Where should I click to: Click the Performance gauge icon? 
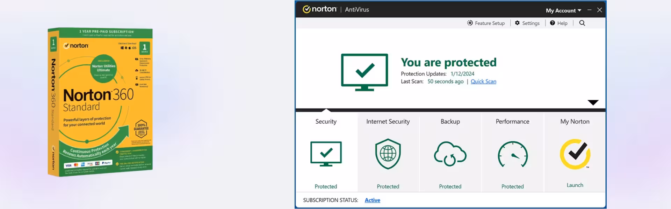(513, 154)
